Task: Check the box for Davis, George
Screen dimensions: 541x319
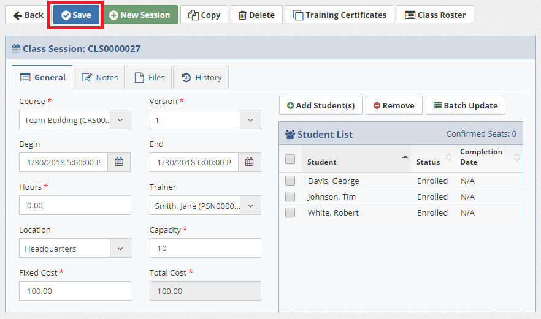Action: pos(290,181)
